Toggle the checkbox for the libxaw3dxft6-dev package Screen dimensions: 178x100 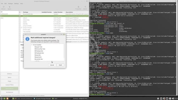point(20,14)
